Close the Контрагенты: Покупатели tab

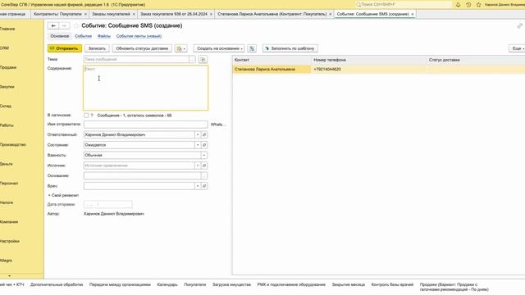click(85, 14)
